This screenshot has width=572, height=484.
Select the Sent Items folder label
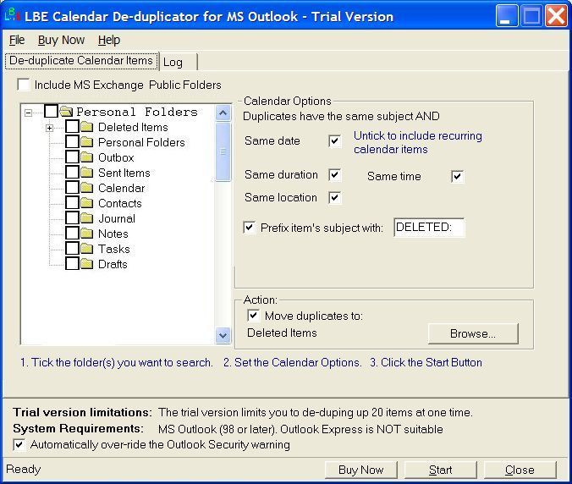pos(124,173)
